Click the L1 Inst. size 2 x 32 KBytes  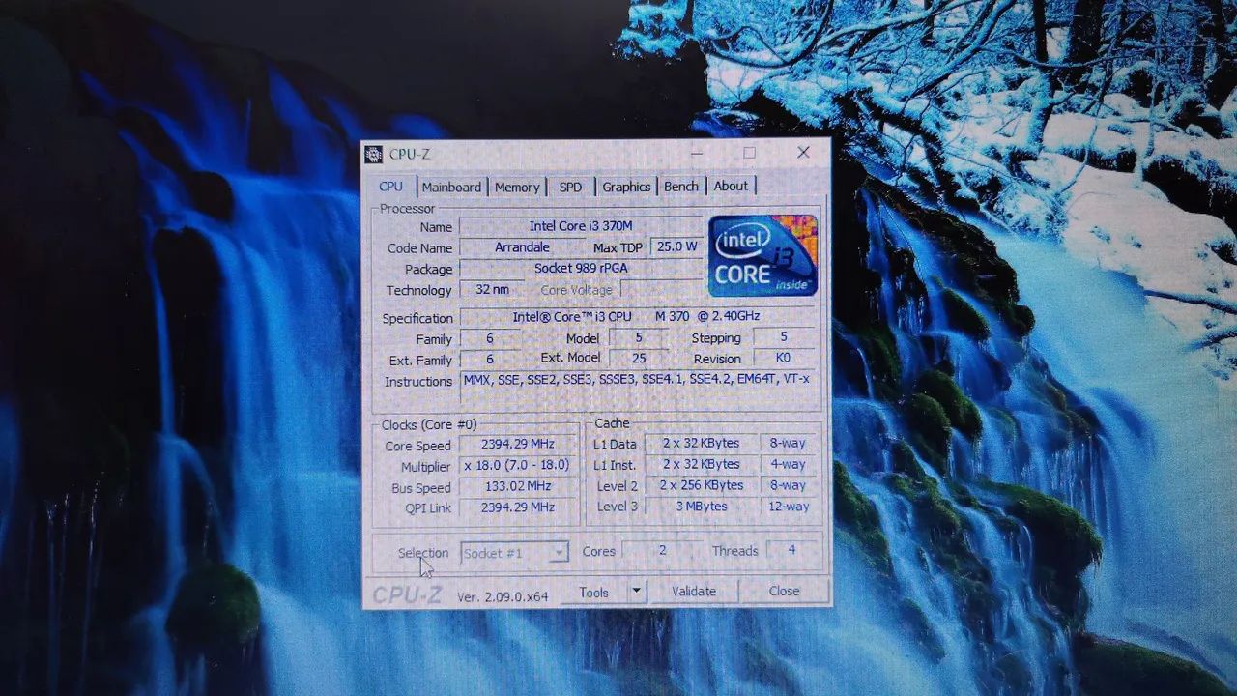point(701,464)
